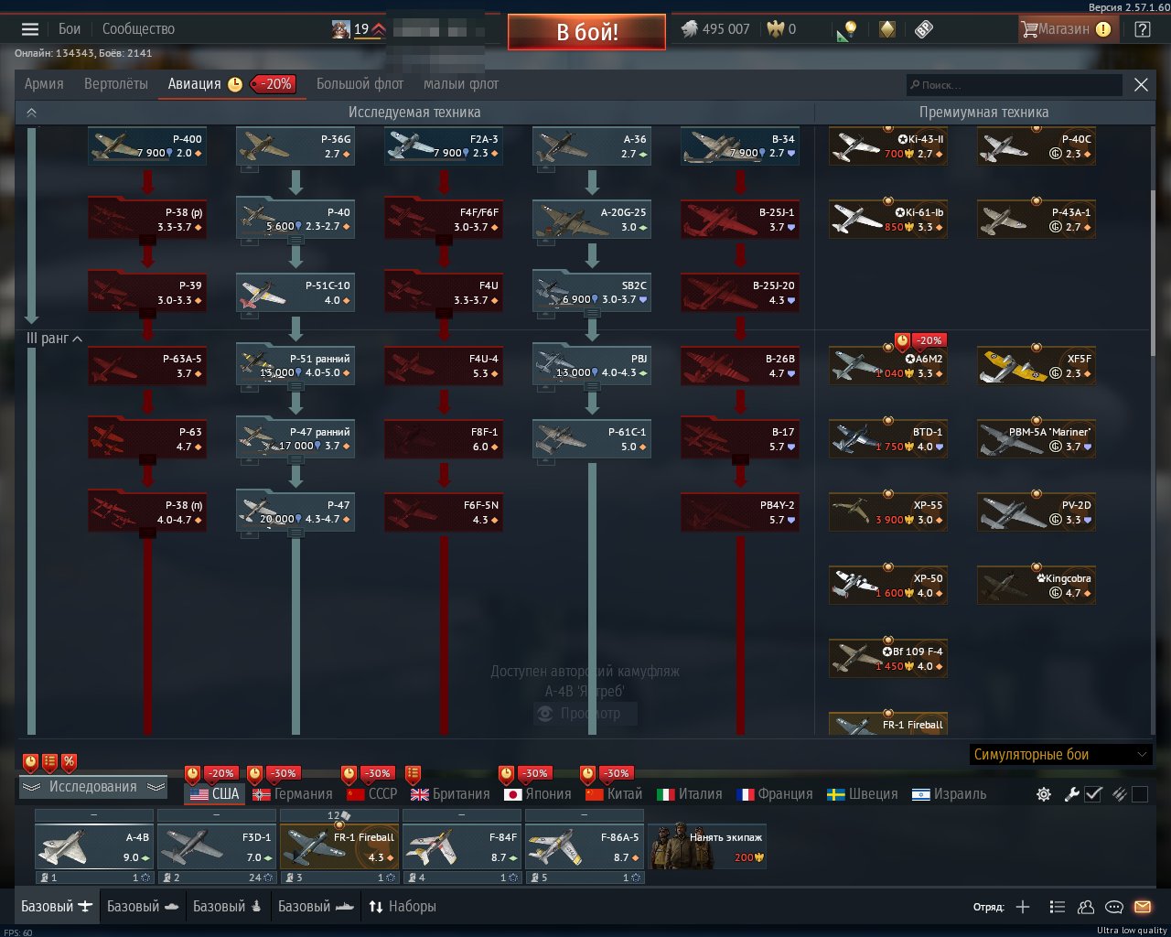This screenshot has height=937, width=1171.
Task: Open the Сообщество menu
Action: pyautogui.click(x=138, y=29)
